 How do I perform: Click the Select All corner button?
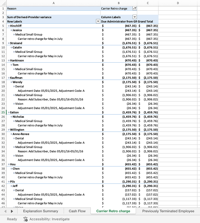pos(3,3)
